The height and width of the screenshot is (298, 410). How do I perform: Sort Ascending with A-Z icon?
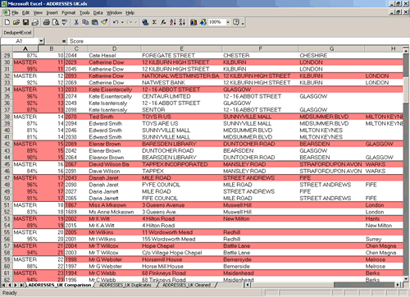pyautogui.click(x=173, y=22)
